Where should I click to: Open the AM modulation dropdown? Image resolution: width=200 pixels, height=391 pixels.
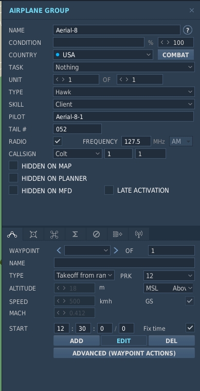point(181,141)
